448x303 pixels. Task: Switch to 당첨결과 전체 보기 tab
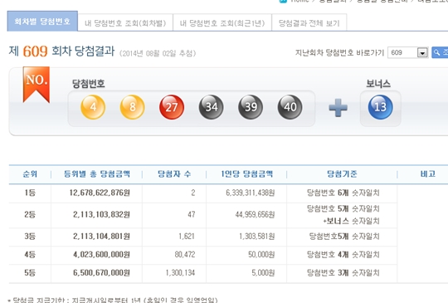309,23
